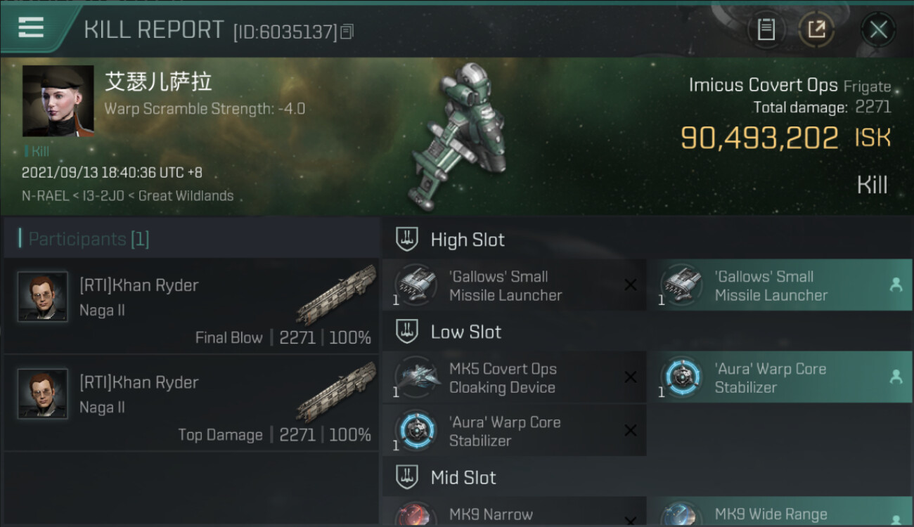Open the MK5 Covert Ops Cloaking Device item

point(514,377)
